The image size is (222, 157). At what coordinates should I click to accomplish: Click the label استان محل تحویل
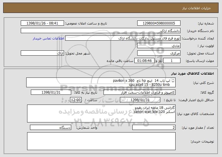point(200,54)
